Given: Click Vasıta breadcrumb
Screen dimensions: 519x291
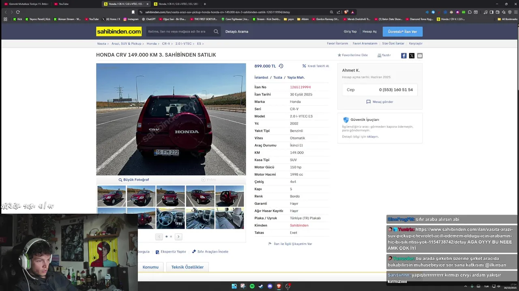Looking at the screenshot, I should [101, 43].
